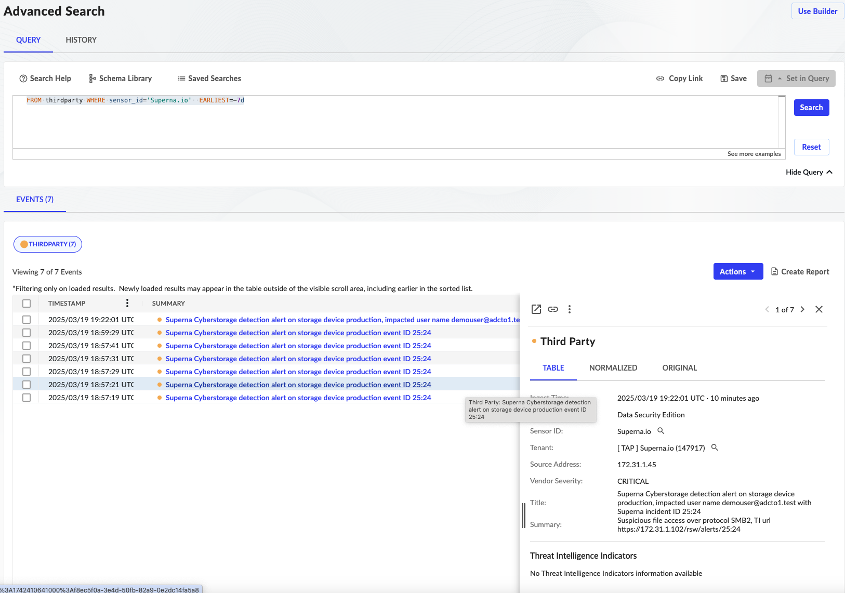Open detail panel three-dot menu
Viewport: 845px width, 593px height.
click(x=570, y=309)
